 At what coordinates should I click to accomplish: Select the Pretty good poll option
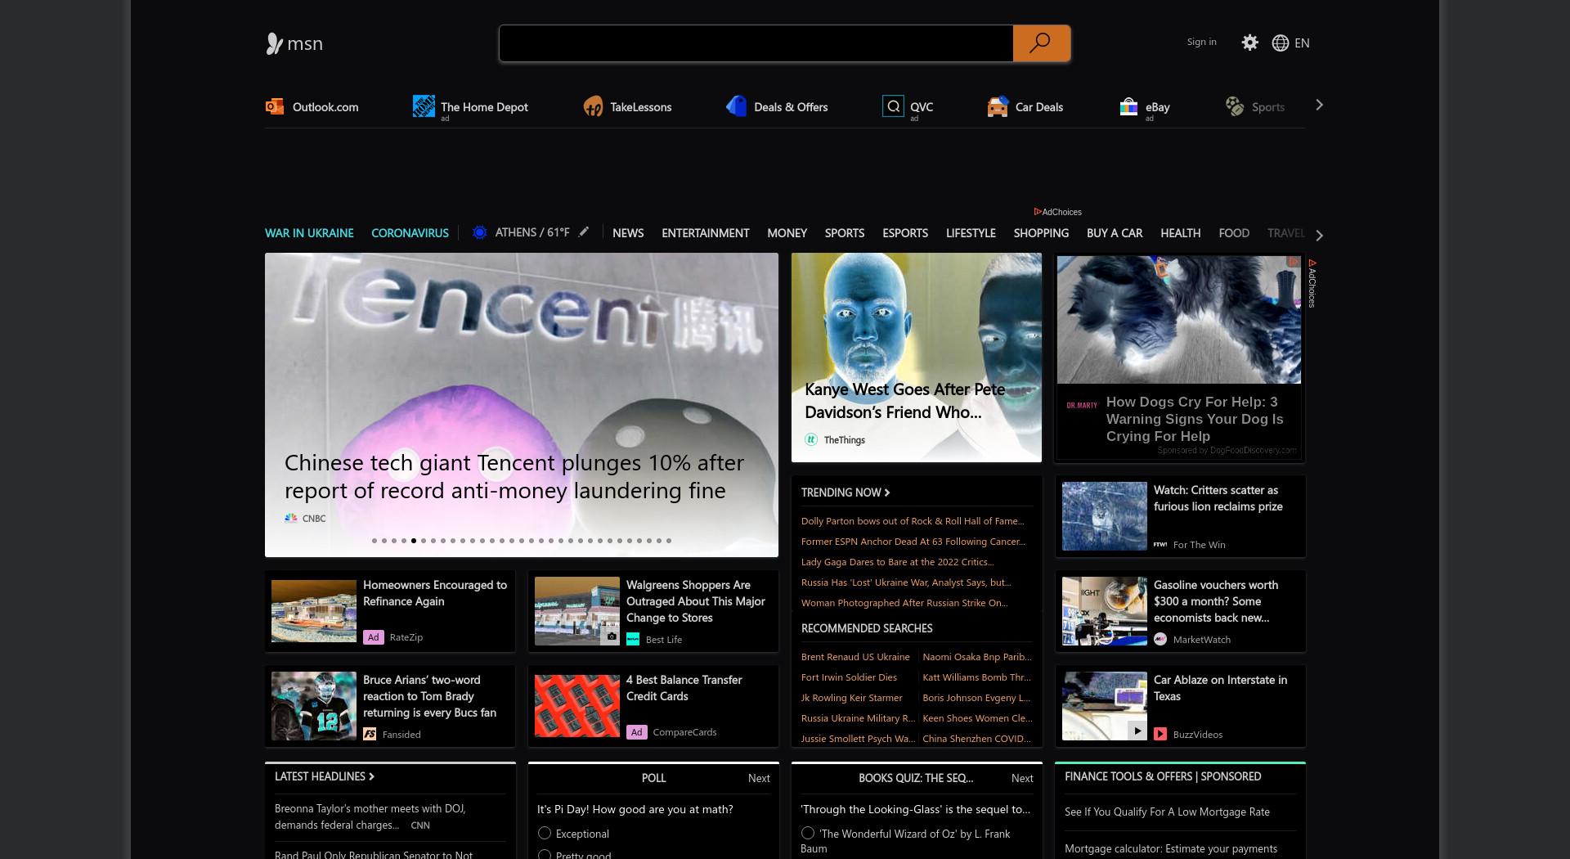(x=545, y=855)
